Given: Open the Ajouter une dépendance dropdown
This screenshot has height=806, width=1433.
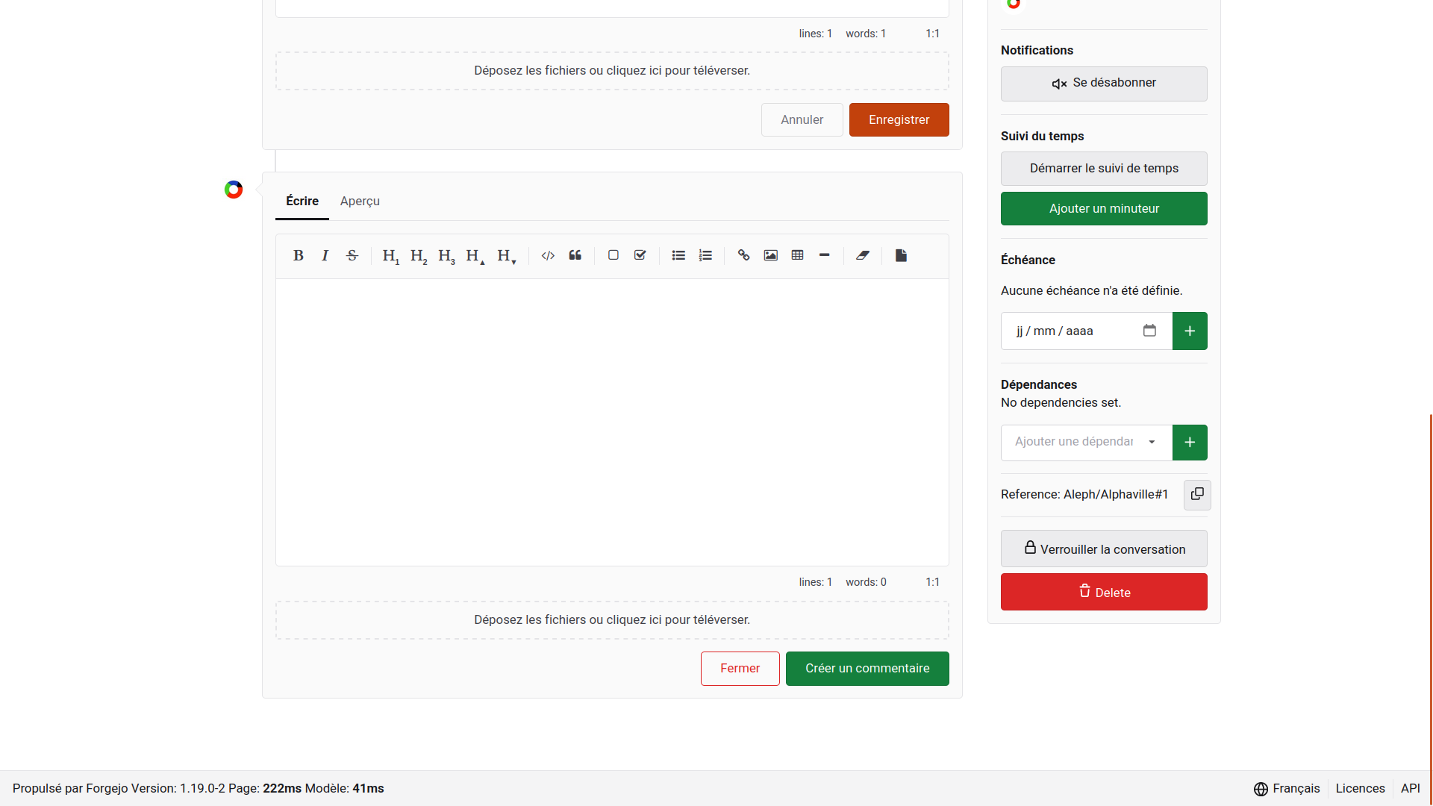Looking at the screenshot, I should (x=1086, y=442).
